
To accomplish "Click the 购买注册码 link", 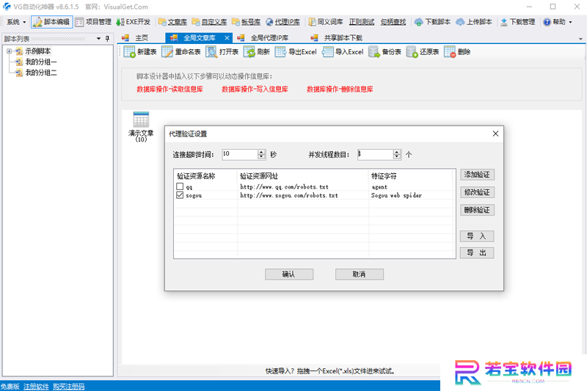I will pyautogui.click(x=69, y=387).
